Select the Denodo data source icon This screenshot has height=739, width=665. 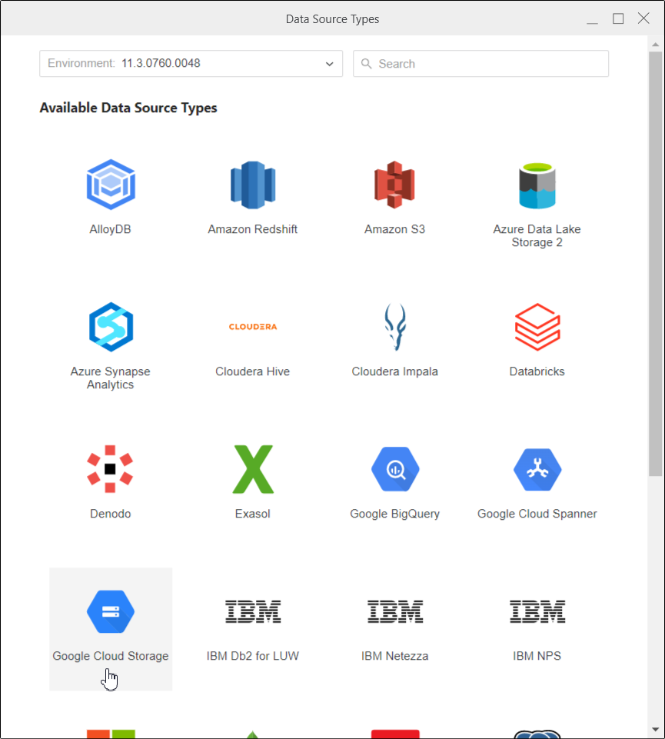pos(111,468)
